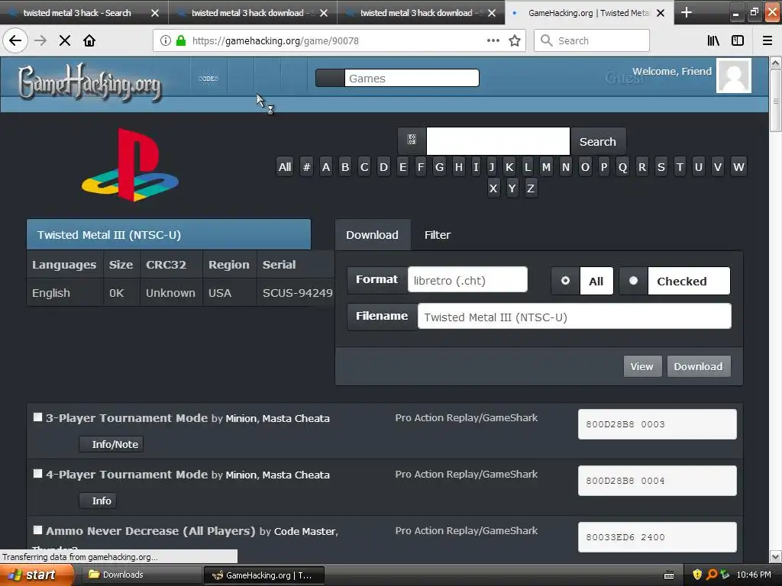Click the View button

(641, 366)
